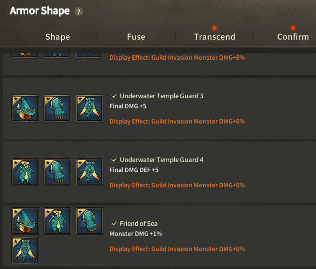Image resolution: width=316 pixels, height=269 pixels.
Task: Click the Friend of Sea Monster DMG bonus text
Action: pos(136,234)
